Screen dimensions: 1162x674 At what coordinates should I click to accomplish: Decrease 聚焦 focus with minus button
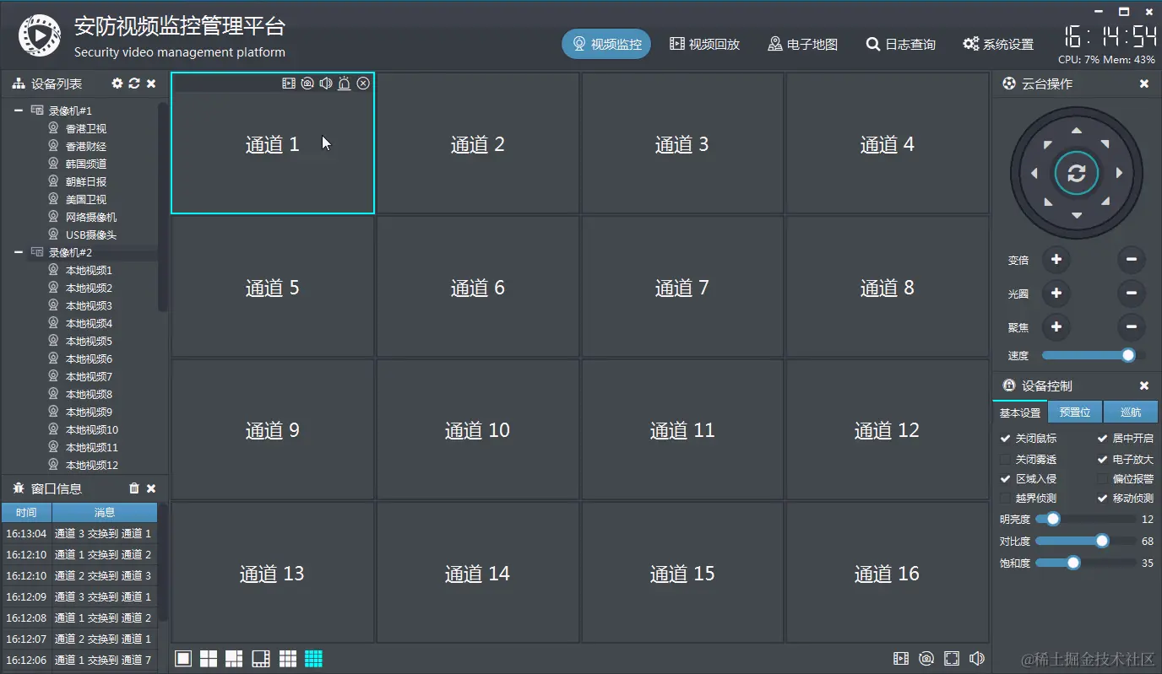click(1132, 326)
